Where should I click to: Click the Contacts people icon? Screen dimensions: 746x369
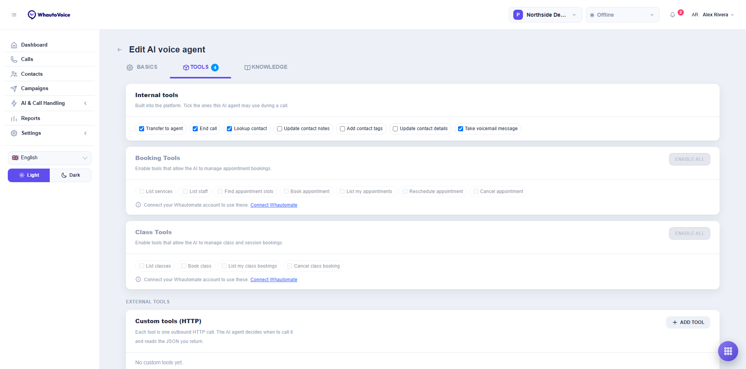tap(14, 74)
